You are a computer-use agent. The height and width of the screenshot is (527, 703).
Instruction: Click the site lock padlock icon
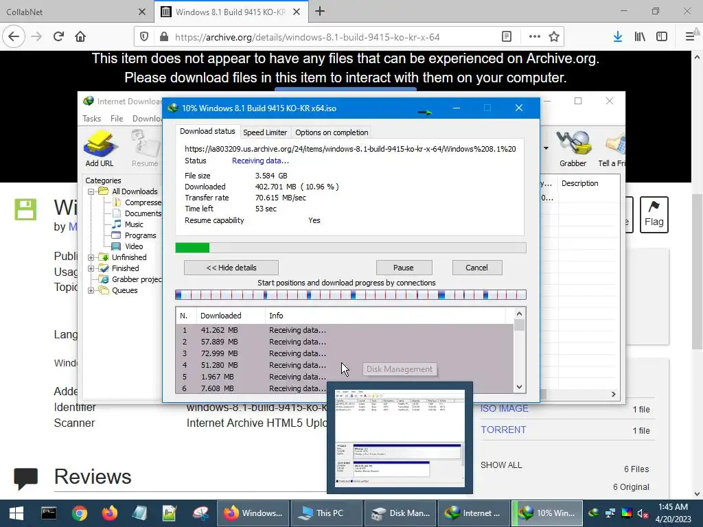point(164,37)
